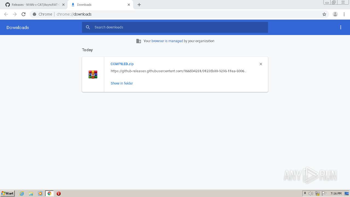Reload the downloads page
The height and width of the screenshot is (197, 350).
pyautogui.click(x=24, y=14)
